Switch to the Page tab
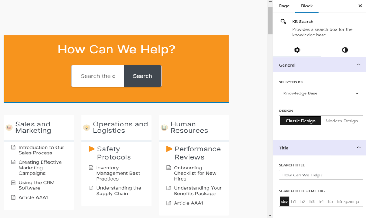The height and width of the screenshot is (218, 366). (284, 6)
